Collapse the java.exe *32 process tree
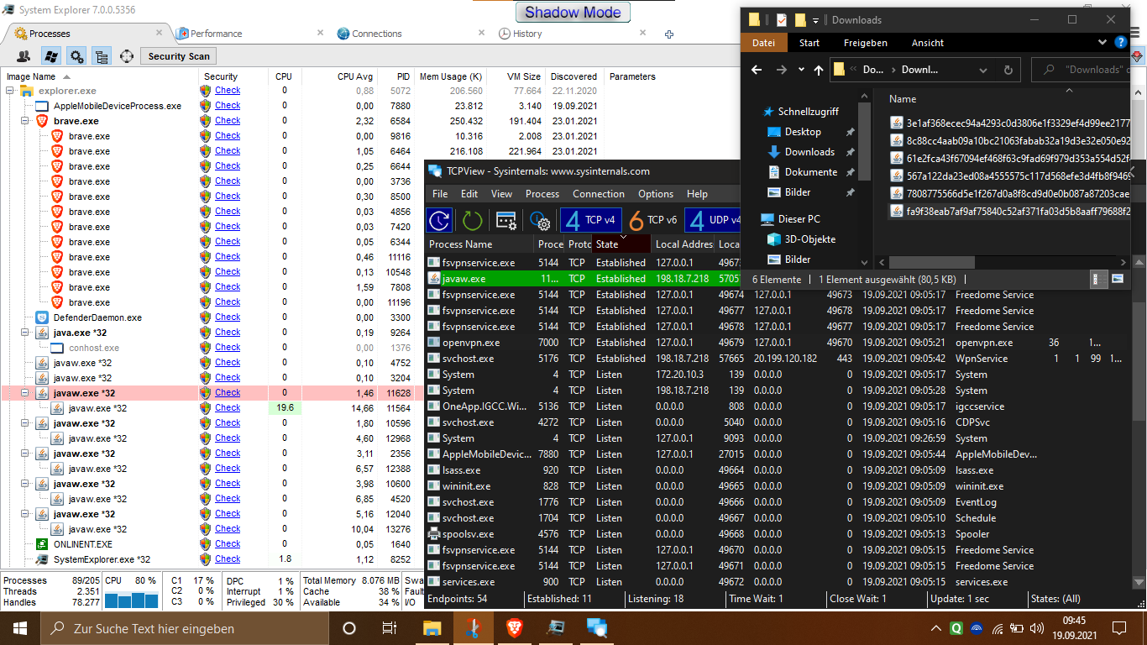 click(27, 333)
